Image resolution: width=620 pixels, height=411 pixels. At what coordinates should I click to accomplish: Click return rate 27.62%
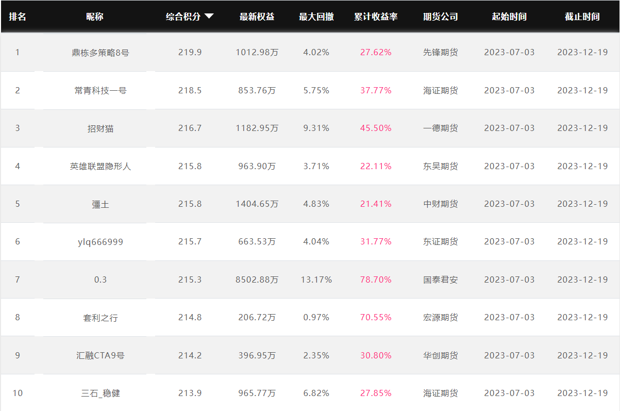[x=376, y=52]
